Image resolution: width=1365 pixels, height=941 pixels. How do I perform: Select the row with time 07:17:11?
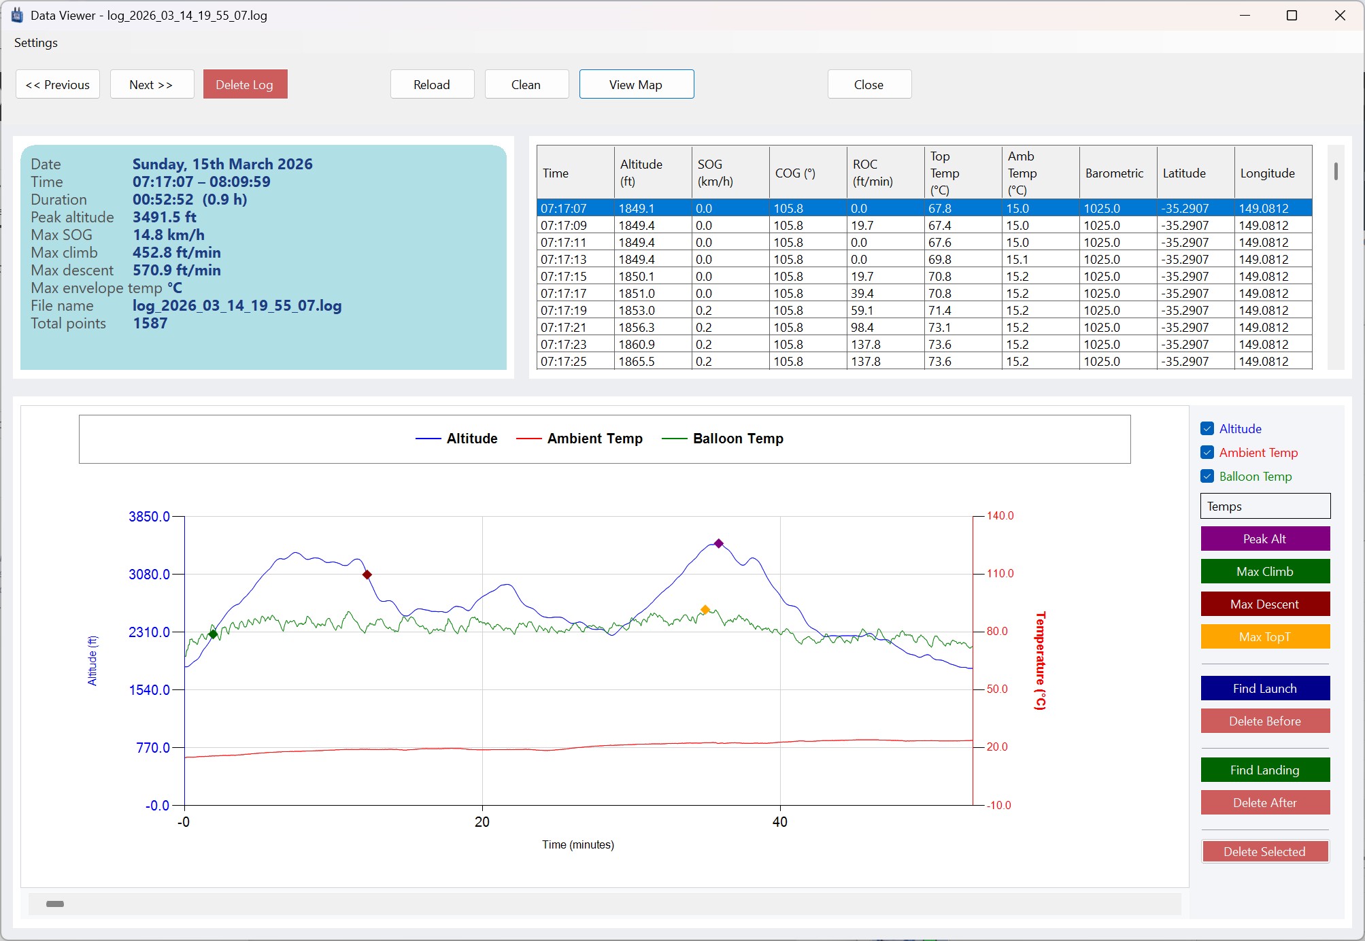point(924,242)
